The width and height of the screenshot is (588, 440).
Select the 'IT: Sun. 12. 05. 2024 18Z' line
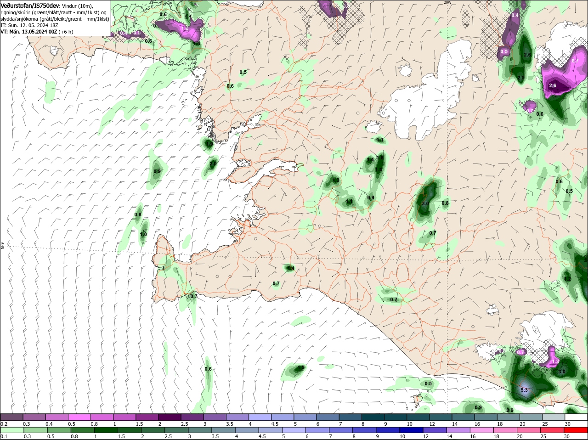click(29, 25)
